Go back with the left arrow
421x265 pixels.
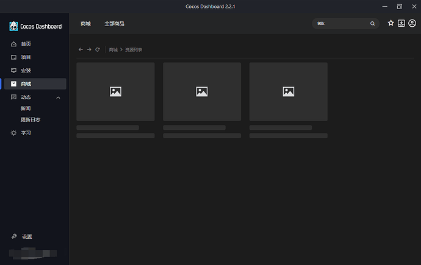81,49
